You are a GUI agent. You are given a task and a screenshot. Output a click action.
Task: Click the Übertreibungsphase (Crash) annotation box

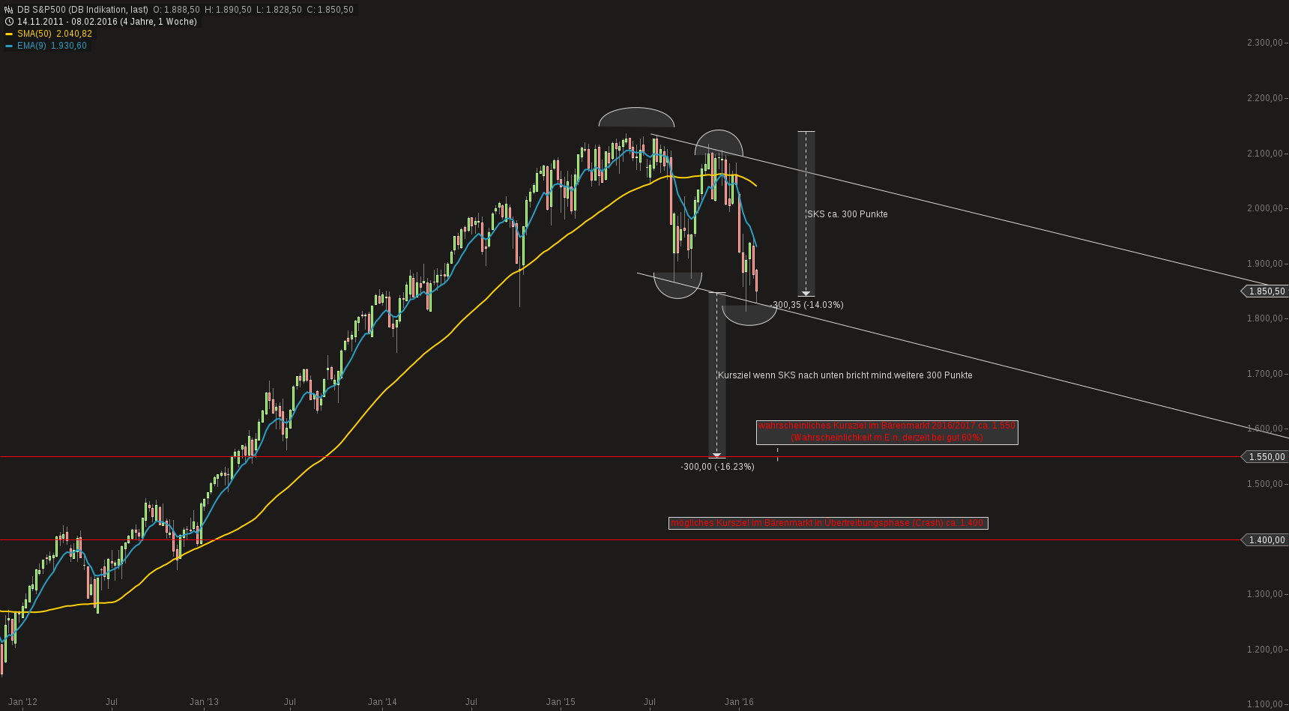828,523
